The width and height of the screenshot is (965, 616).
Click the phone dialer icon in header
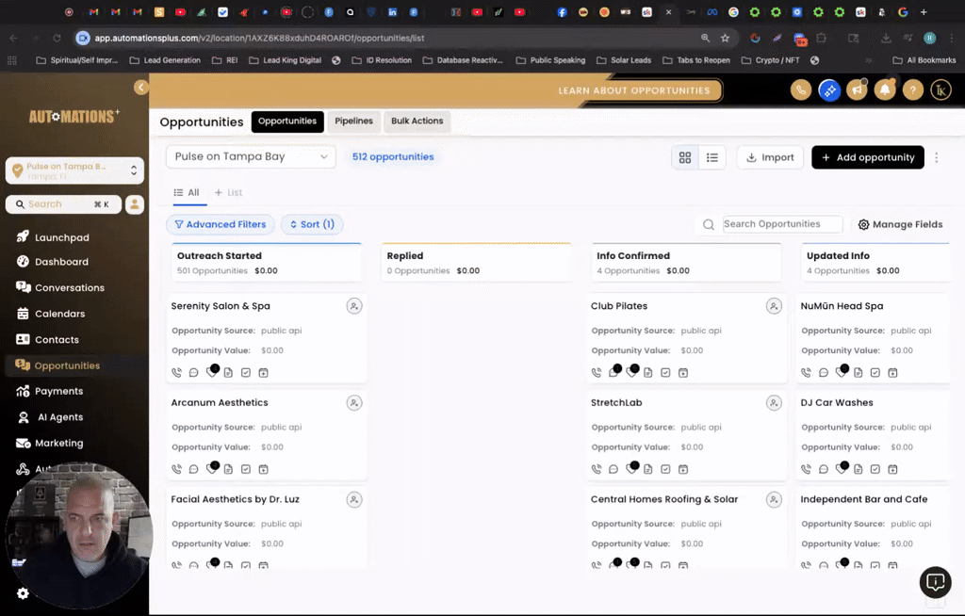tap(801, 90)
